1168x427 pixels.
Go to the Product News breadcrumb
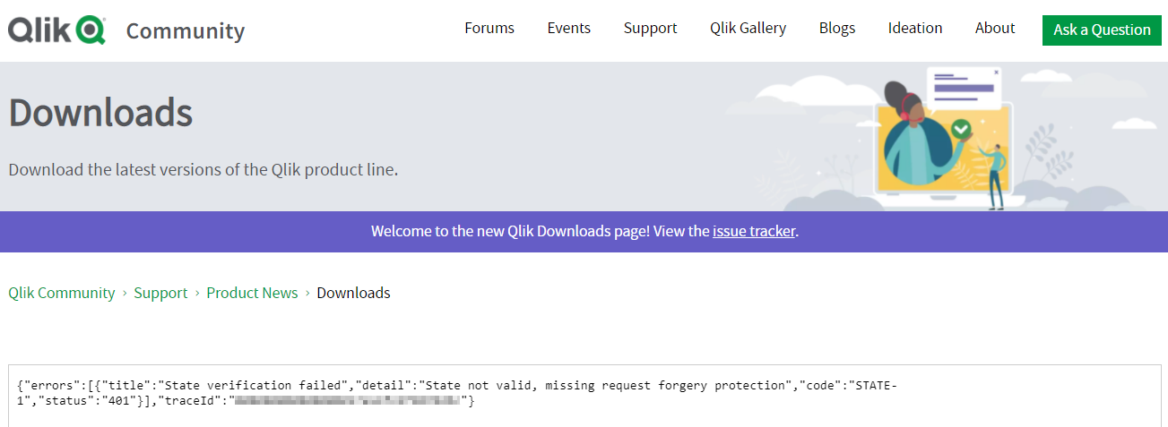click(252, 294)
